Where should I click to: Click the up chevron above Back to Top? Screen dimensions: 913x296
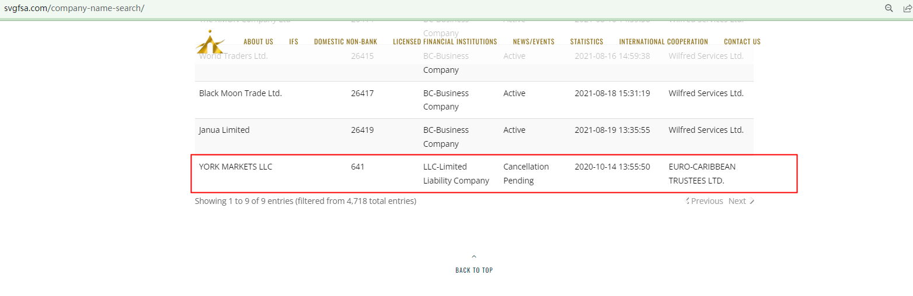(474, 256)
